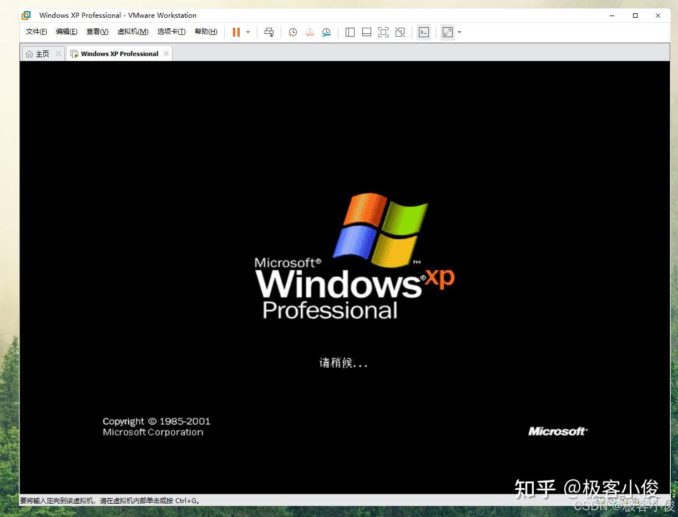Select the Send Ctrl+Alt+Del icon
This screenshot has height=517, width=678.
269,32
